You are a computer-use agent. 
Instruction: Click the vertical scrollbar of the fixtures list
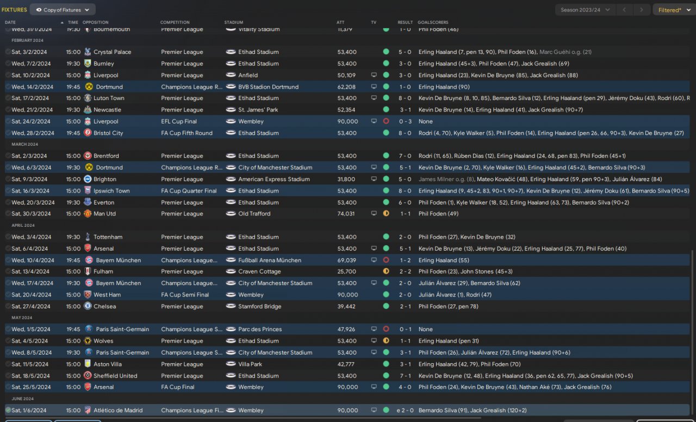coord(693,332)
